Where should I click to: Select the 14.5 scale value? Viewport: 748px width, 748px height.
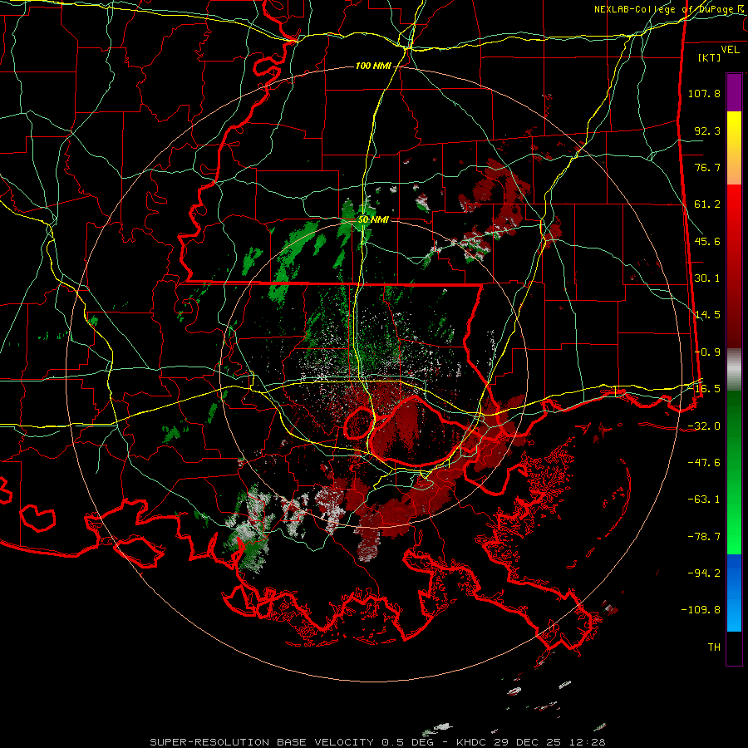707,315
